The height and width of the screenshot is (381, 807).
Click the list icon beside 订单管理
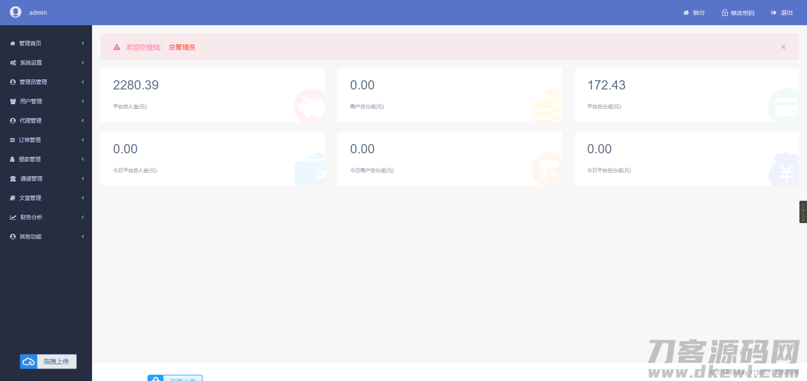click(x=13, y=140)
